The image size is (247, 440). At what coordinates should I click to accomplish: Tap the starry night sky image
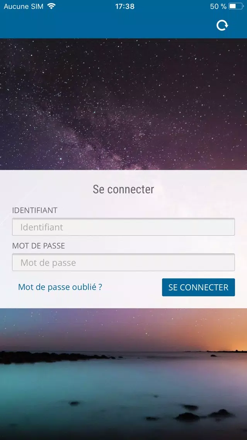(124, 104)
